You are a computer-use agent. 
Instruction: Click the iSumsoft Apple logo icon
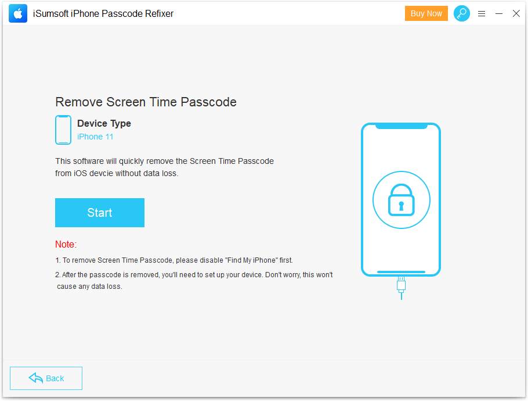pos(17,14)
